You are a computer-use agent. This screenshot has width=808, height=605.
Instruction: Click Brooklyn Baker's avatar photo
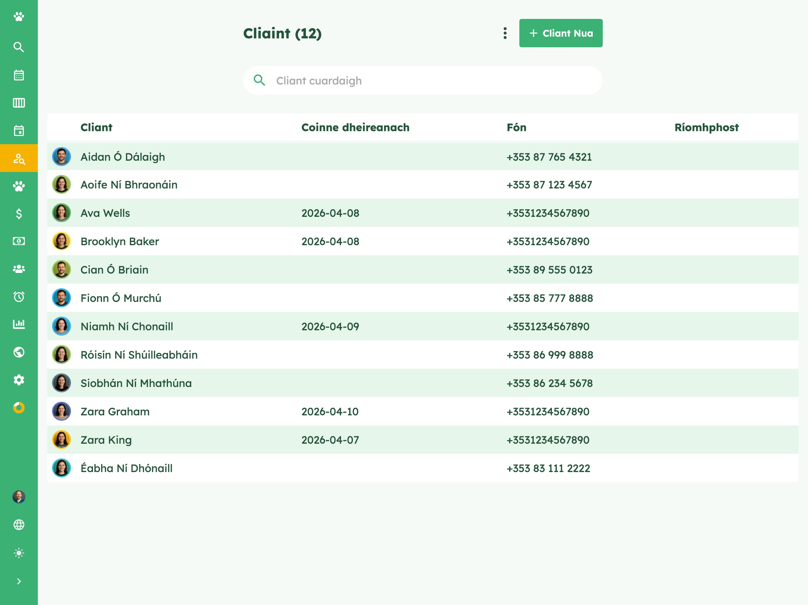click(x=61, y=242)
